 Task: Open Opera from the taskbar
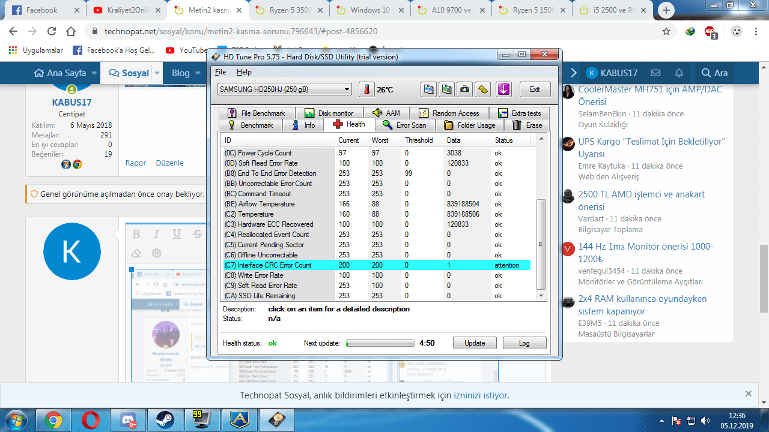point(91,419)
